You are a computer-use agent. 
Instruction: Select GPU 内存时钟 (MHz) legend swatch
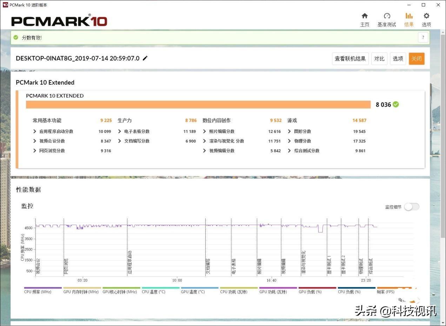coord(82,288)
